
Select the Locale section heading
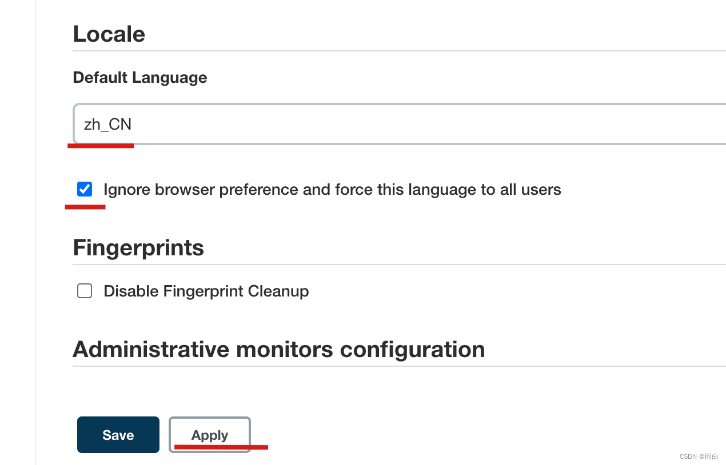109,34
